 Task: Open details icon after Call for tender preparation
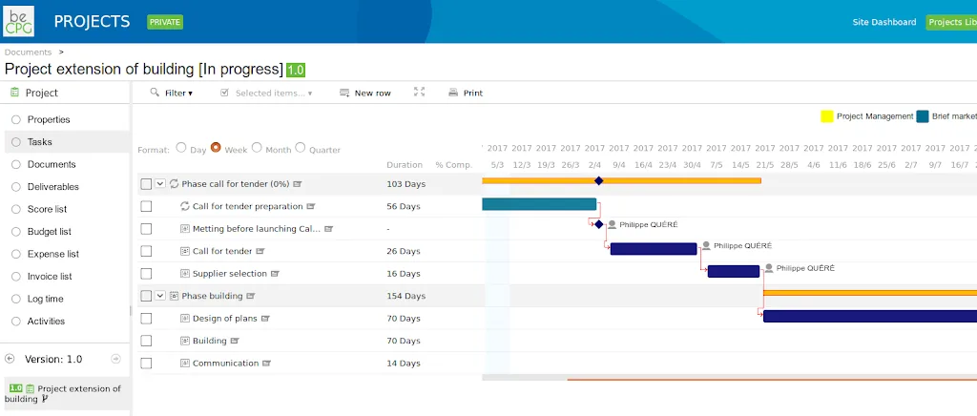click(311, 206)
